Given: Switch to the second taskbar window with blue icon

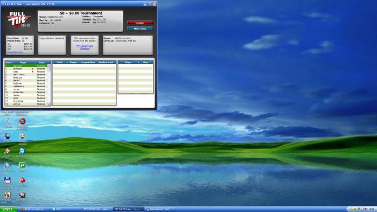Looking at the screenshot, I should click(66, 209).
